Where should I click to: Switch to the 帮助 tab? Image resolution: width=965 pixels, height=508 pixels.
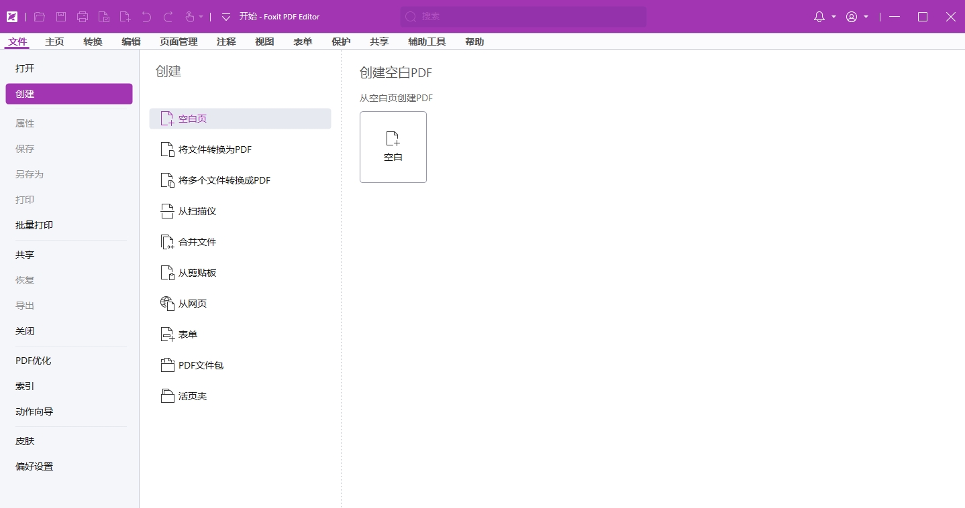[474, 42]
